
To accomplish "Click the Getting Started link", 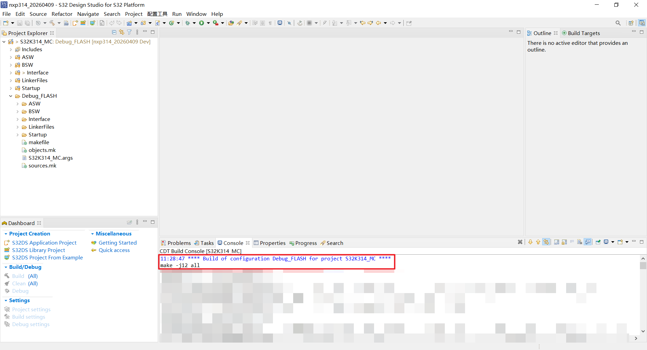I will coord(118,243).
